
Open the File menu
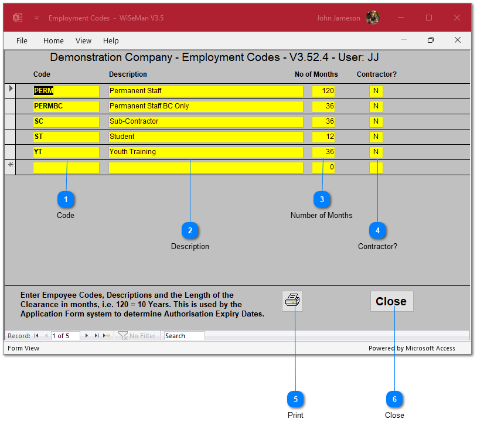(x=22, y=40)
